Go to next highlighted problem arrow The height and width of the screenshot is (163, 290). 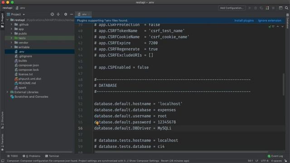pyautogui.click(x=282, y=27)
